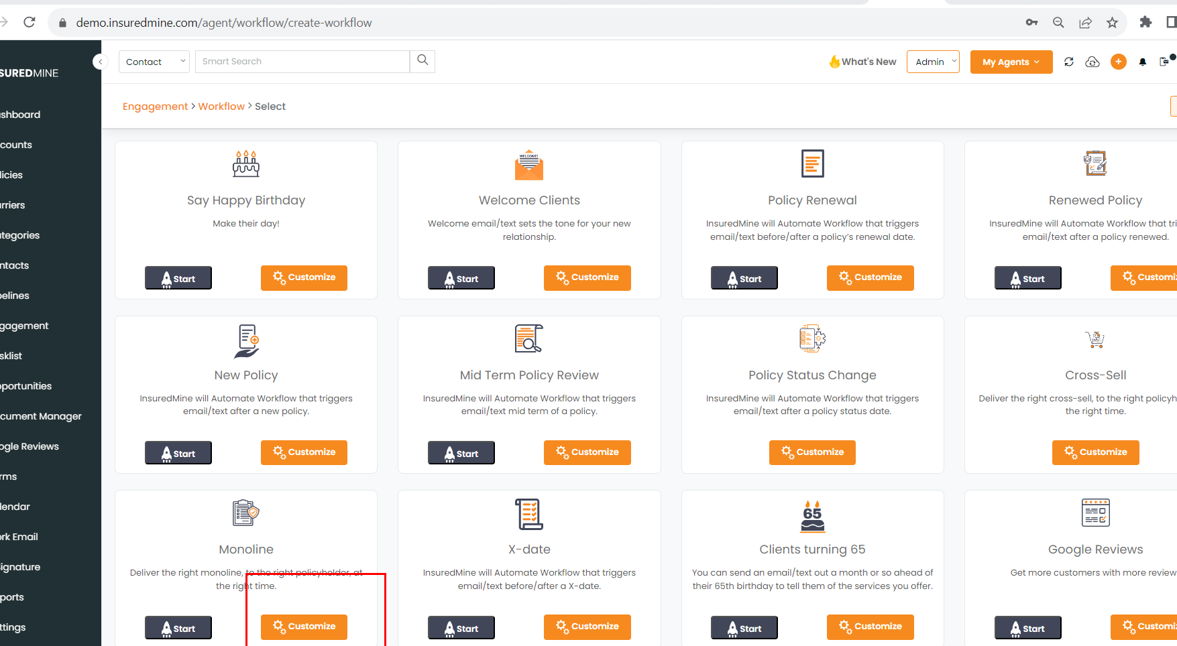Click the Cross-Sell shopping cart icon
This screenshot has height=646, width=1177.
[1095, 339]
